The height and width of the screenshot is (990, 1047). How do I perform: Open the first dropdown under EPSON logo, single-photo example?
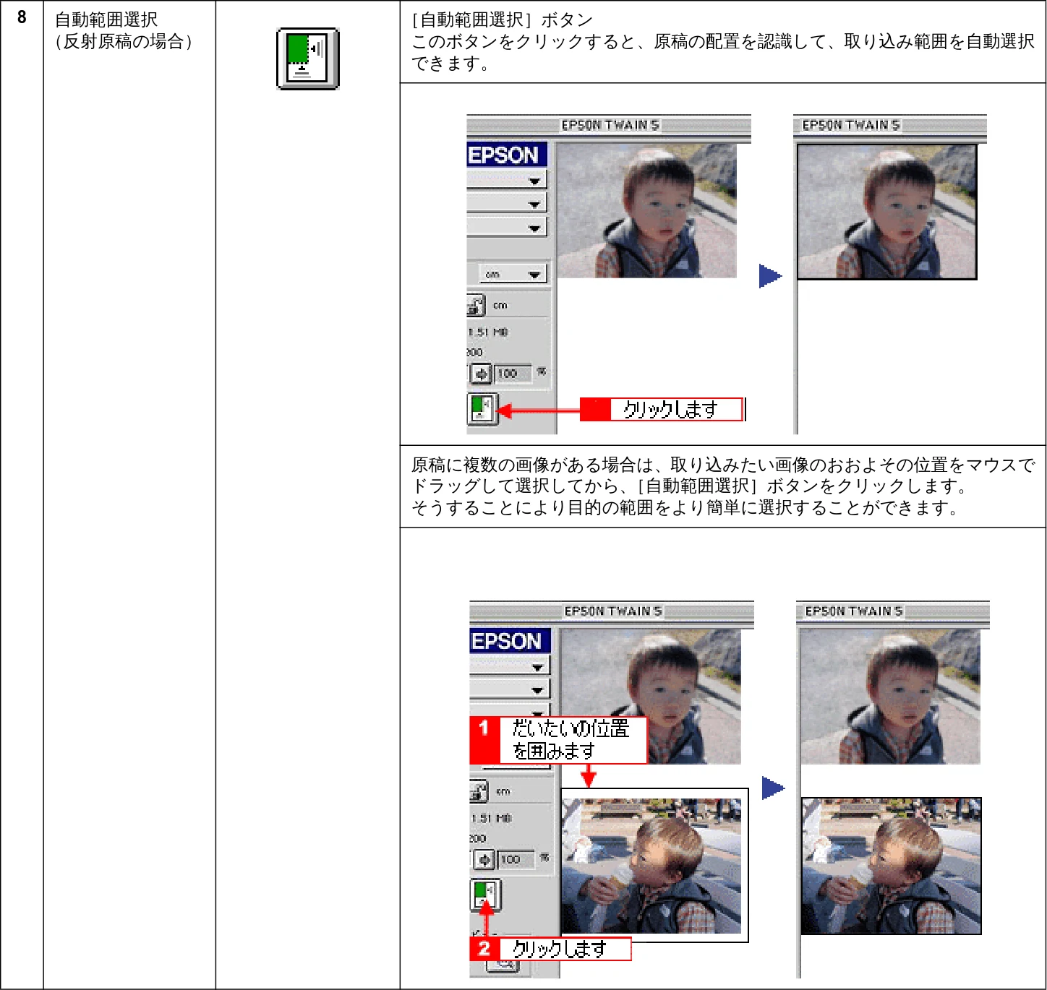pyautogui.click(x=507, y=179)
